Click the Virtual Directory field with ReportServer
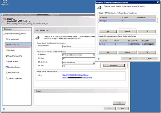Screen dimensions: 161x113 pos(79,46)
